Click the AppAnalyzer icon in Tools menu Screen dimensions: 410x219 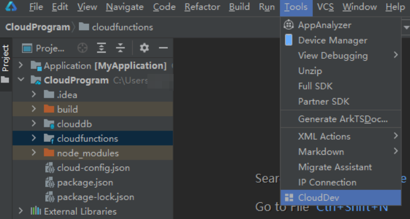click(289, 25)
